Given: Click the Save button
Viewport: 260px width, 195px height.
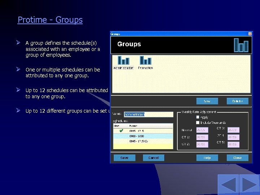Looking at the screenshot, I should (124, 158).
